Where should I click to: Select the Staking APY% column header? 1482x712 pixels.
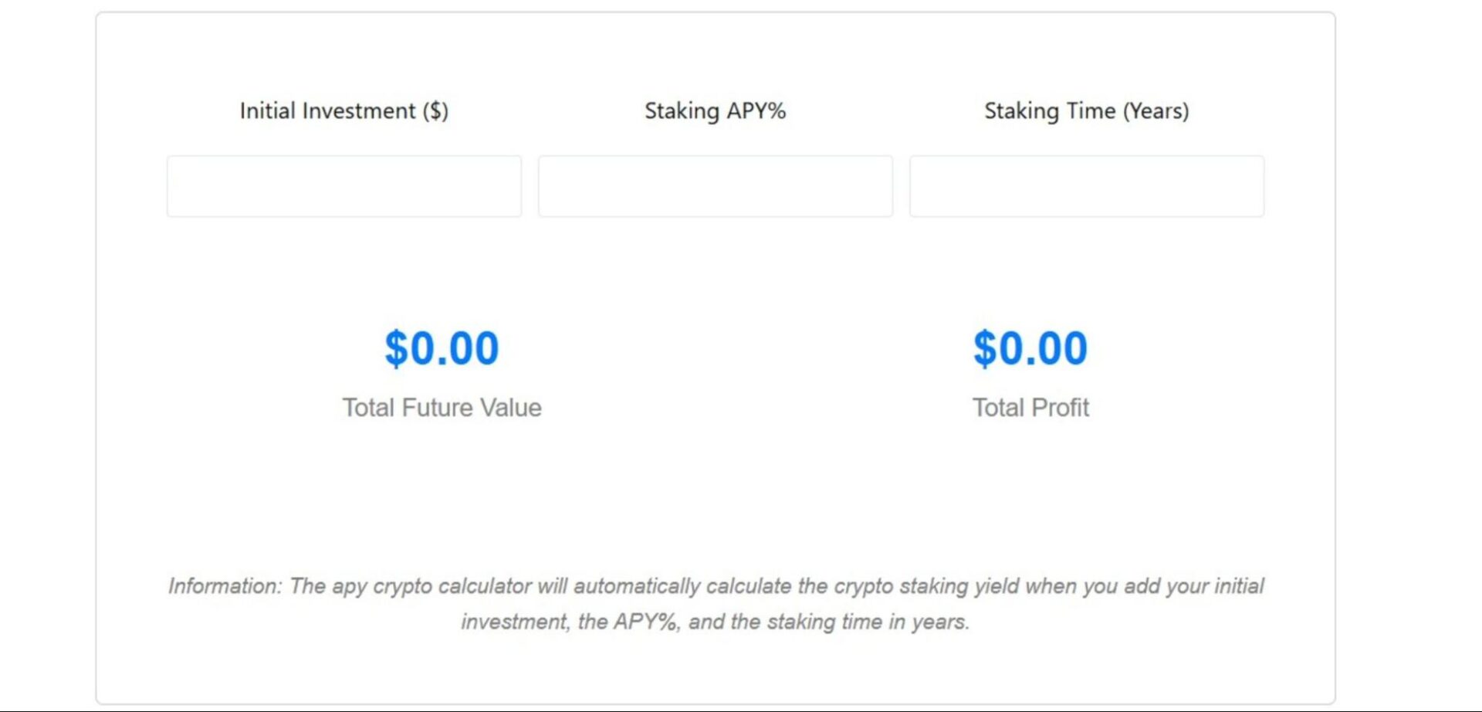click(715, 110)
